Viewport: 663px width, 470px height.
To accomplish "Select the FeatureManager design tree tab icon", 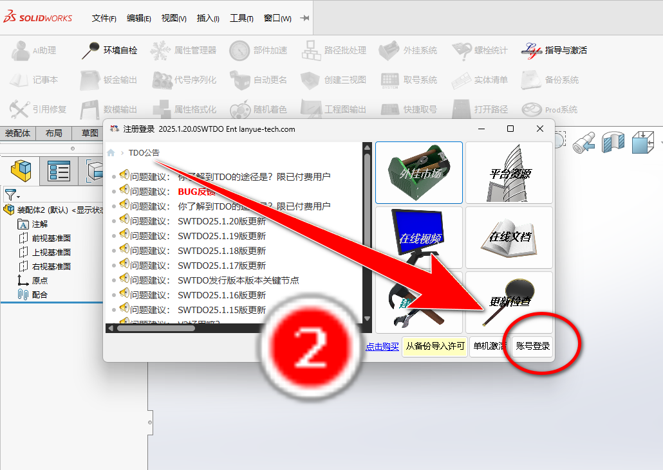I will tap(23, 171).
